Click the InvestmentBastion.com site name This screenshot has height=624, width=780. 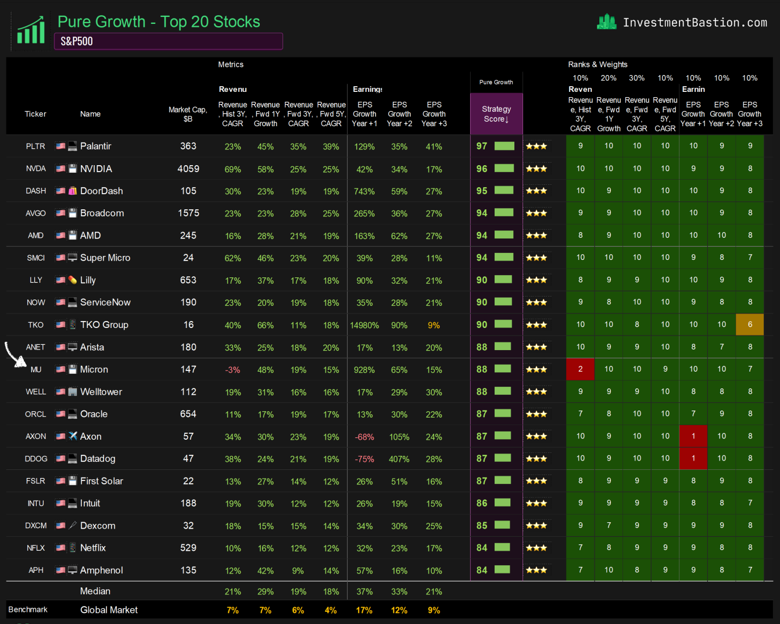(x=695, y=23)
